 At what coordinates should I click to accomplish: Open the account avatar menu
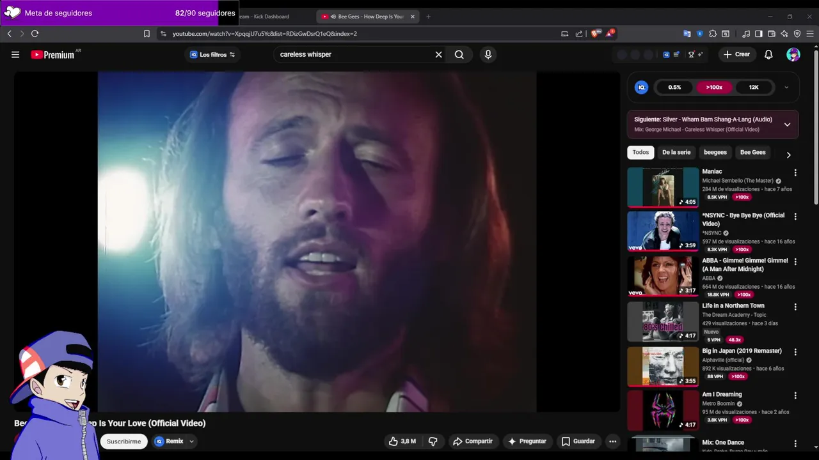[x=793, y=55]
